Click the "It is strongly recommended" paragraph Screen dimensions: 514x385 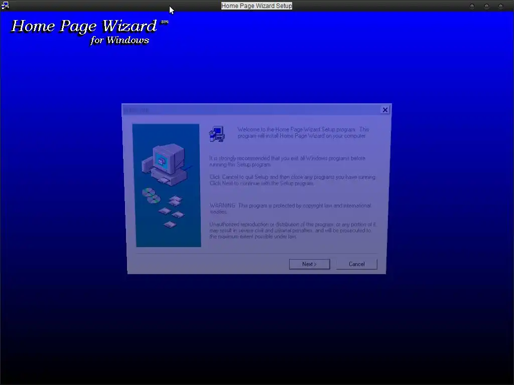coord(288,161)
